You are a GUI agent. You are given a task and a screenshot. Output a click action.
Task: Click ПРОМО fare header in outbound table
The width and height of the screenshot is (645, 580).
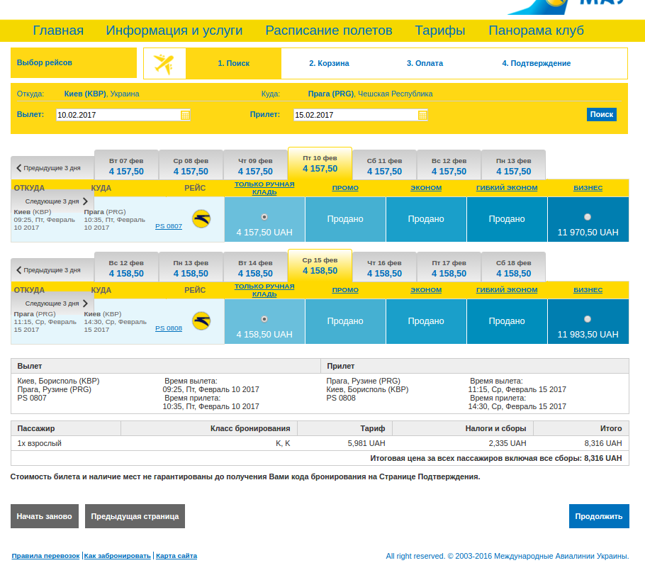coord(345,188)
